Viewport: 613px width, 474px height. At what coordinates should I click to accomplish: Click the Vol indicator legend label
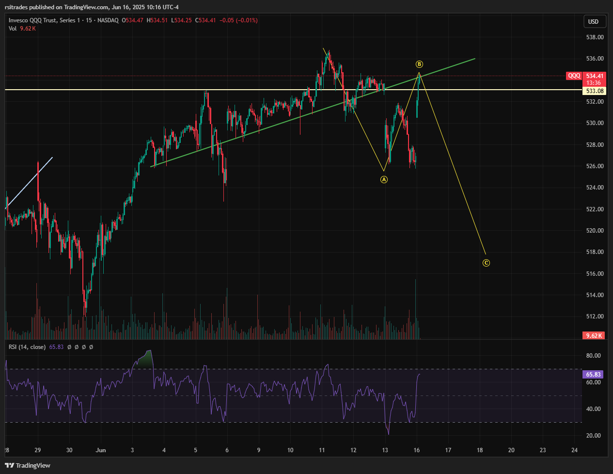(13, 29)
